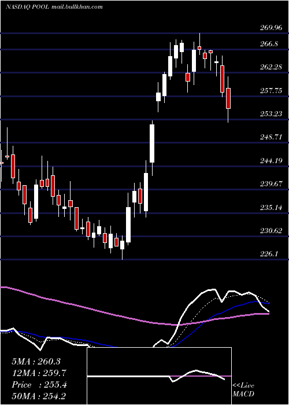Image resolution: width=289 pixels, height=405 pixels.
Task: Click the 230.62 price level label
Action: (271, 231)
